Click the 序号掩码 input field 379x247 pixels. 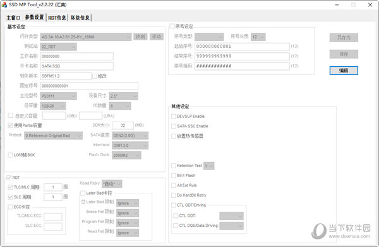click(x=242, y=66)
